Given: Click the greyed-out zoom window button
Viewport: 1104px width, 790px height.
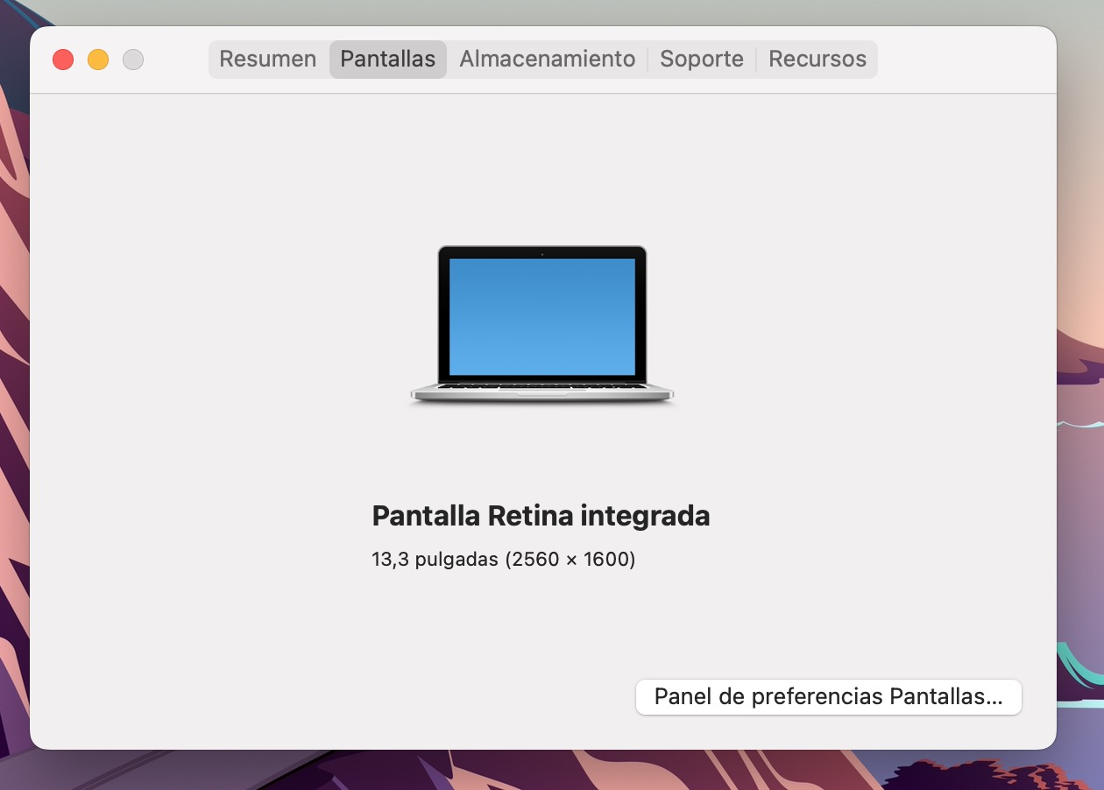Looking at the screenshot, I should [133, 60].
